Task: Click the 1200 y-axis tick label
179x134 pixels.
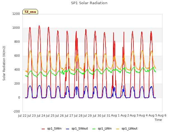Action: click(16, 14)
